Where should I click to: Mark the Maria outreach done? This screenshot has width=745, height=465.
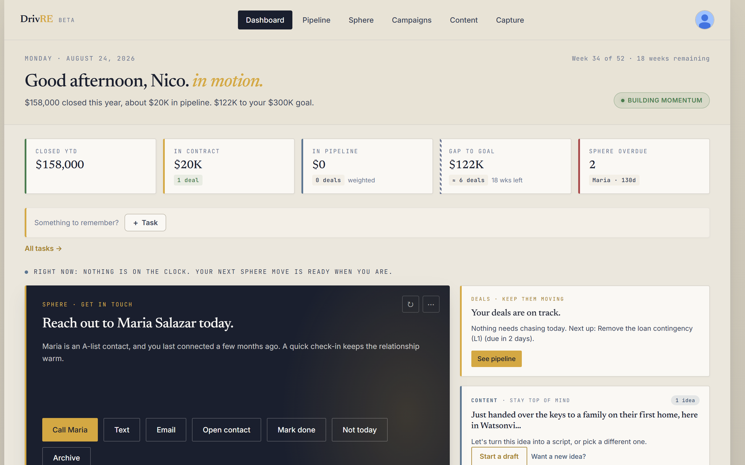point(296,430)
